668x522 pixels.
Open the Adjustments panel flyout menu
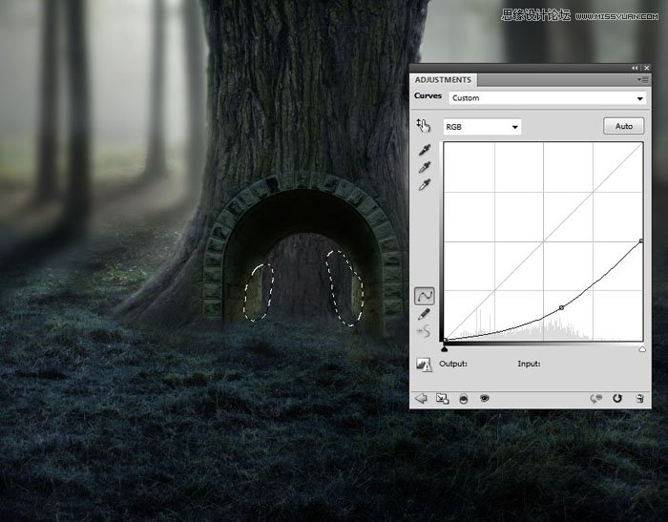pyautogui.click(x=643, y=80)
